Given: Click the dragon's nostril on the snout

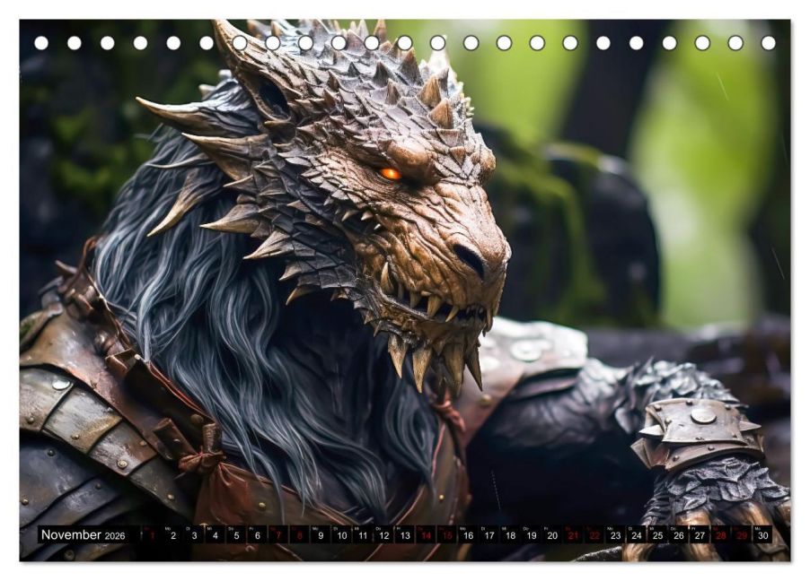Looking at the screenshot, I should pos(469,260).
